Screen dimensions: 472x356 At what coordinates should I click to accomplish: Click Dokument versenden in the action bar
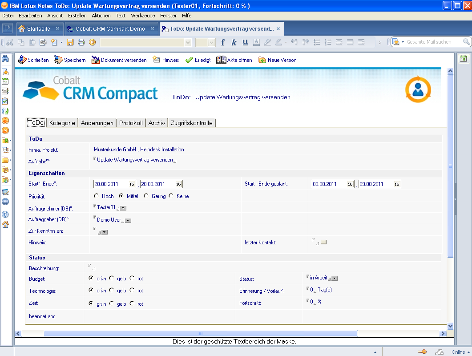[119, 60]
